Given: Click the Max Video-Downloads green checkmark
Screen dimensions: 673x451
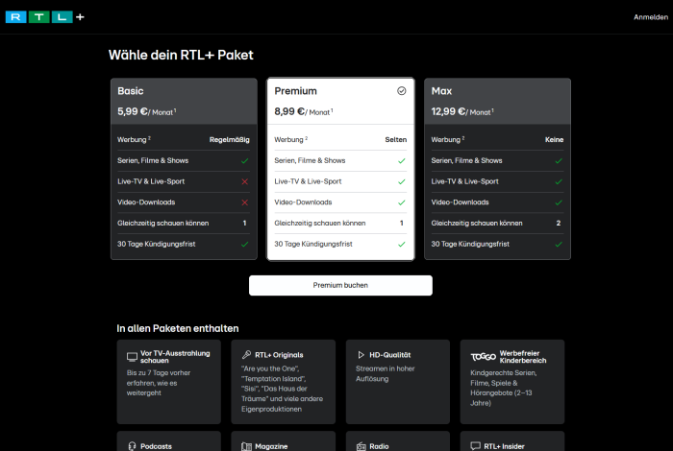Looking at the screenshot, I should (x=559, y=202).
